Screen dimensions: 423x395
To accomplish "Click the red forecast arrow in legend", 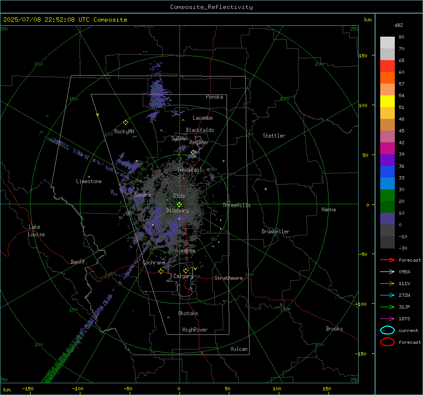I will 387,260.
